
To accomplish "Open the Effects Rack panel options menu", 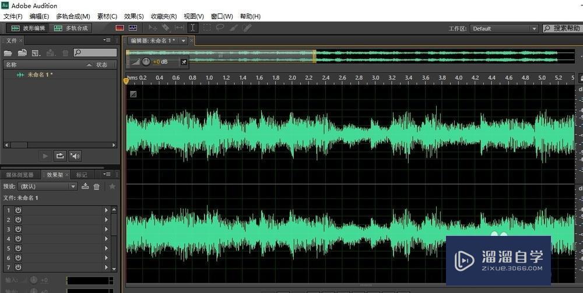I will 107,174.
